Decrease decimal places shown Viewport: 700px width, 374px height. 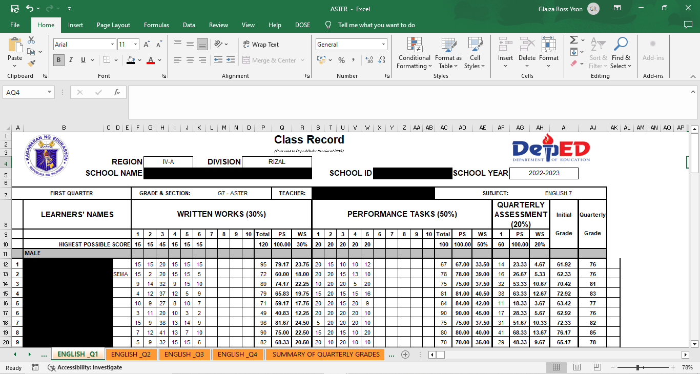pos(380,60)
